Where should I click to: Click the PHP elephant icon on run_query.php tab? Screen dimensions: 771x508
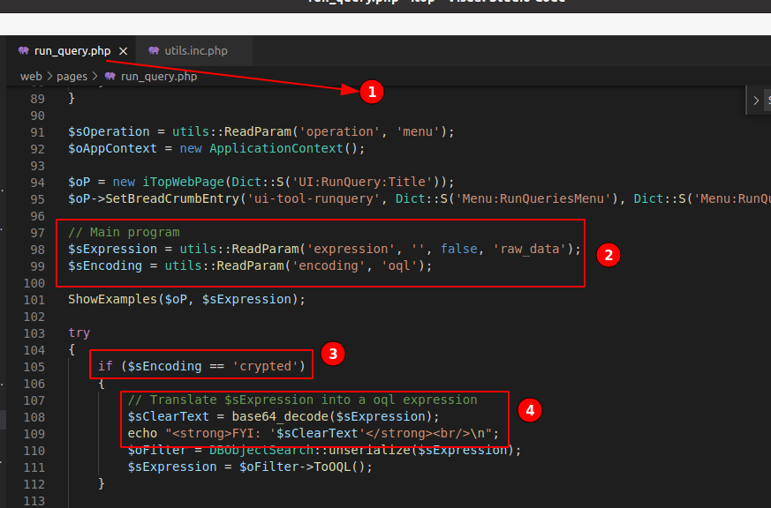[x=23, y=50]
